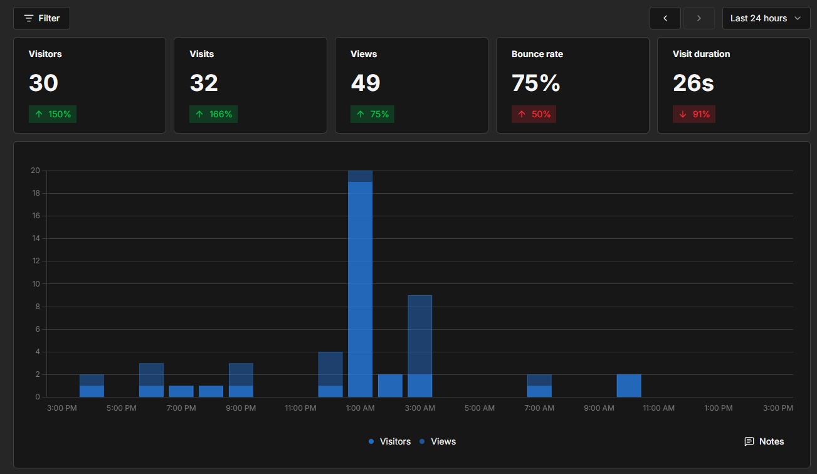Click the bar just before 1:00 AM

point(330,374)
